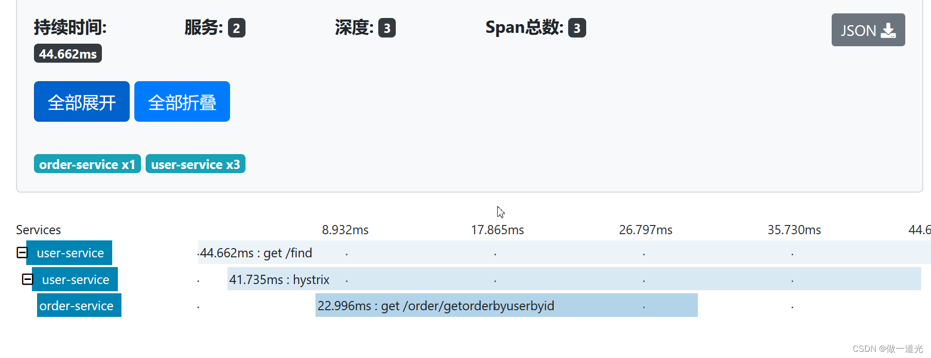Click the JSON download icon
The height and width of the screenshot is (358, 931).
tap(867, 30)
